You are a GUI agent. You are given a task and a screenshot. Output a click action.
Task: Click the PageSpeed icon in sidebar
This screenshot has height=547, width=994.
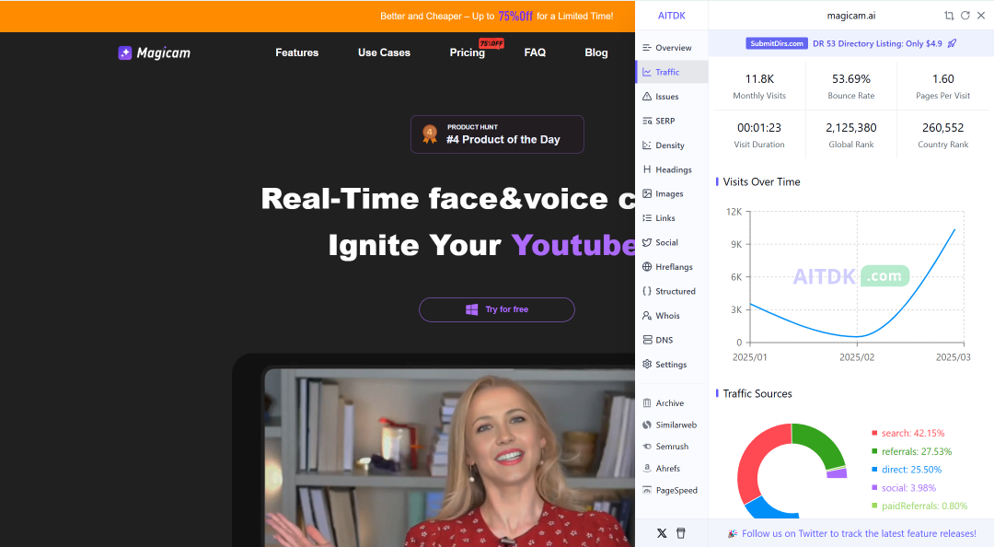(647, 490)
